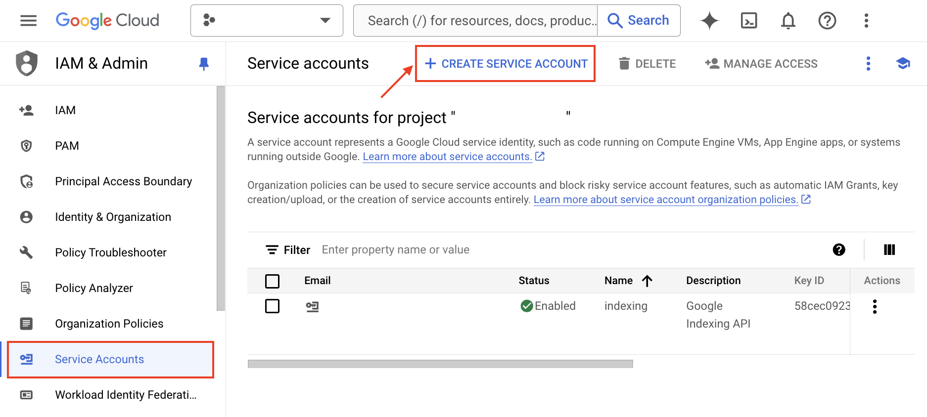
Task: Click the Workload Identity Federation card icon
Action: (x=26, y=395)
